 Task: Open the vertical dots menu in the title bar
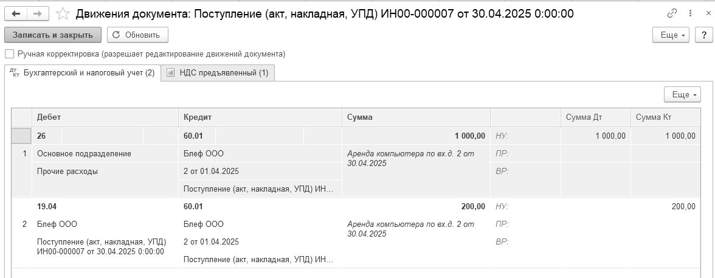pyautogui.click(x=691, y=14)
